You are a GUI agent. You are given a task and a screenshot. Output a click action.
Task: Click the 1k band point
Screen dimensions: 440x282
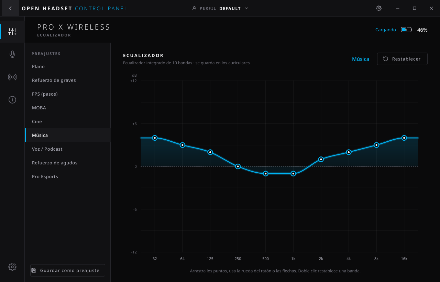point(293,174)
